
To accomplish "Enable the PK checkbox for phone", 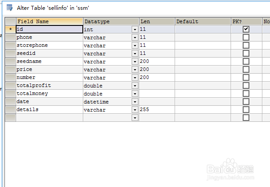I will (x=246, y=37).
